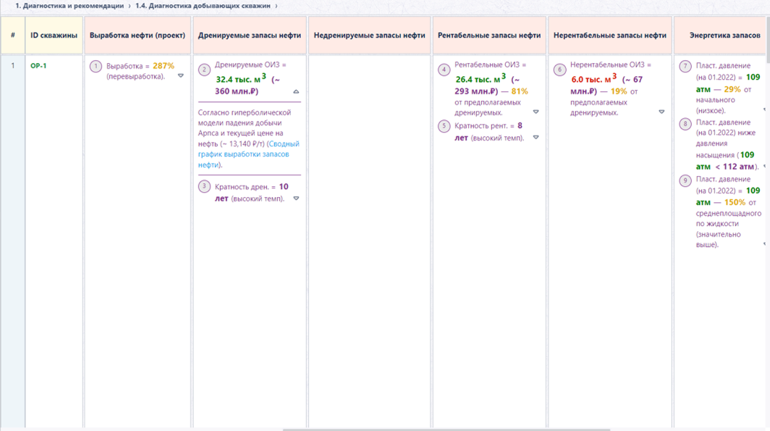
Task: Click the horizontal scrollbar at the bottom
Action: [x=447, y=430]
